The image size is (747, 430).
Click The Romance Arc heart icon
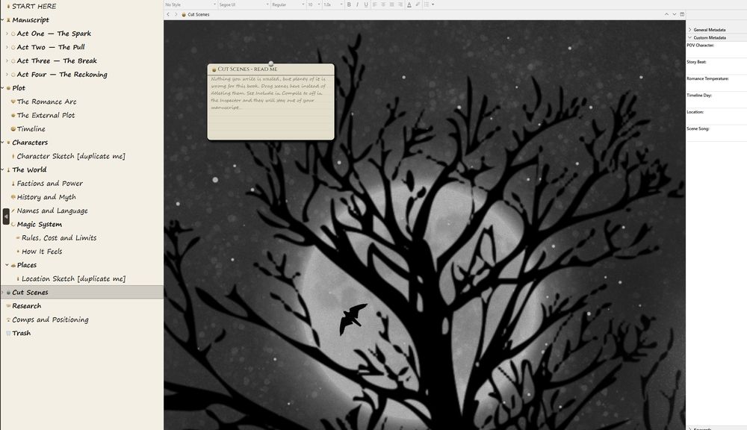13,102
